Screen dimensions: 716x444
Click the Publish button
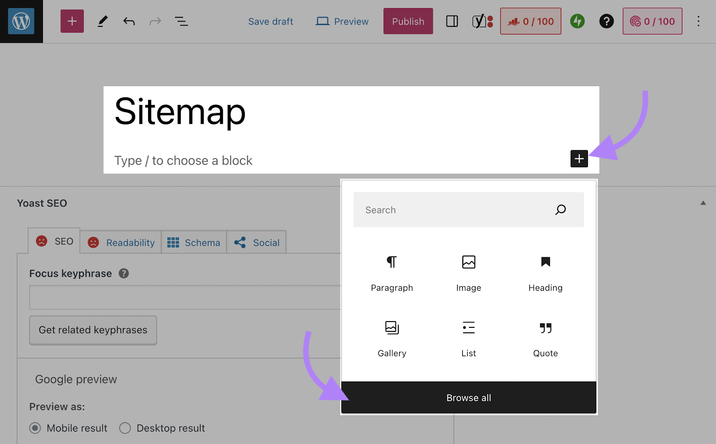point(408,21)
